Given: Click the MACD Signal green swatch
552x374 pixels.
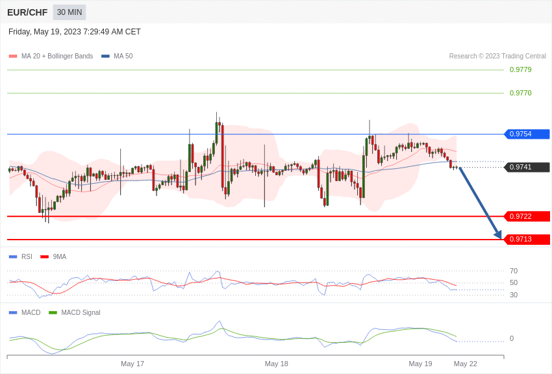Looking at the screenshot, I should pos(53,312).
